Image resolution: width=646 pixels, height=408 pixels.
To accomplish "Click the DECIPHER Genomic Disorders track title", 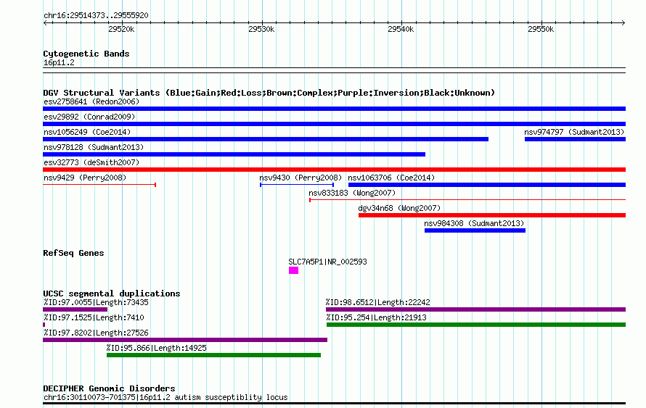I will tap(109, 388).
